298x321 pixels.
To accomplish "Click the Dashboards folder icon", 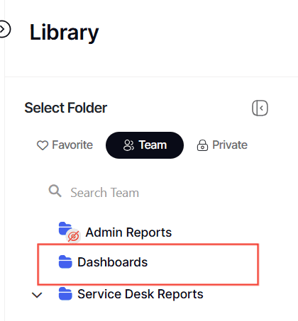I will [65, 261].
